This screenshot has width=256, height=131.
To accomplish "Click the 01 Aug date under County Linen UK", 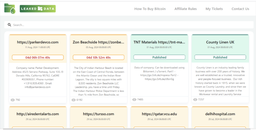I will click(220, 47).
